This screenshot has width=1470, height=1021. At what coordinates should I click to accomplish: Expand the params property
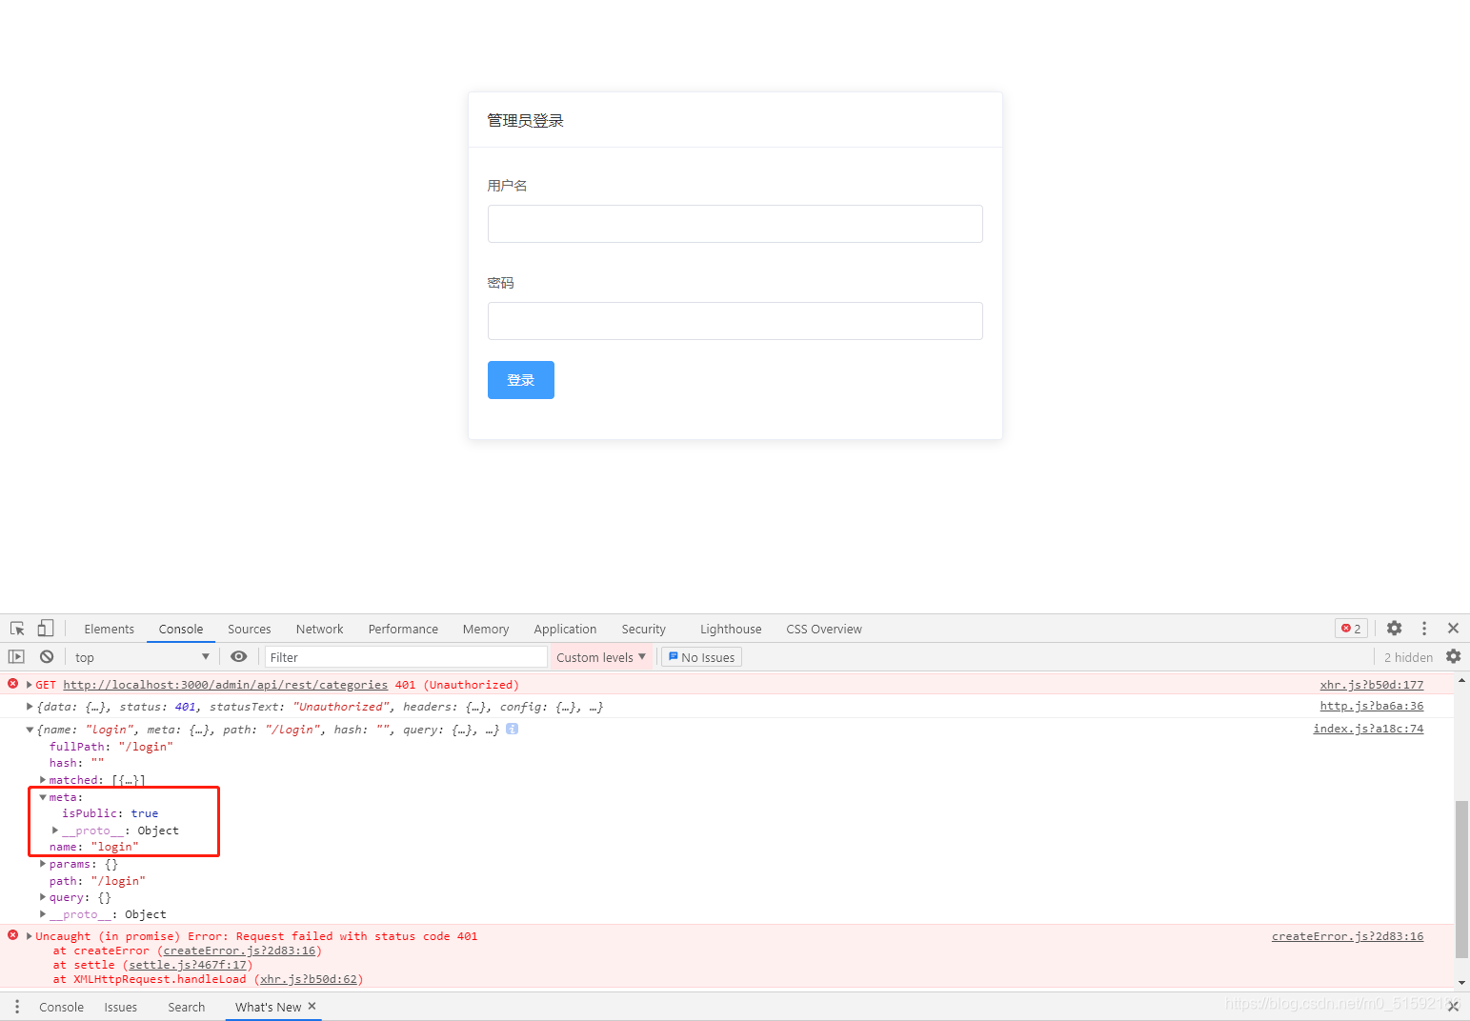pyautogui.click(x=43, y=864)
